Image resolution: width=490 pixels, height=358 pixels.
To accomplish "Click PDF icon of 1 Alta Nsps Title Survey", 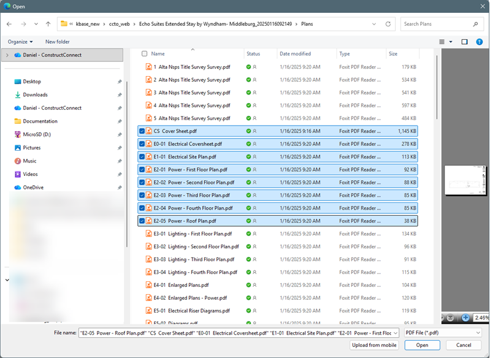I will (149, 67).
